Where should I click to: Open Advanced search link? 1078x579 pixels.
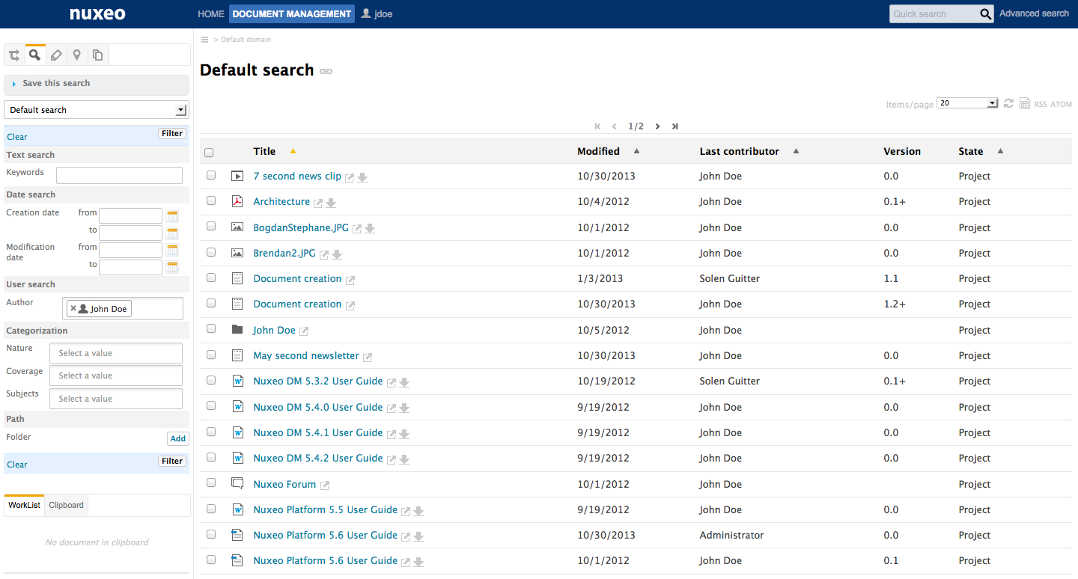[1034, 13]
